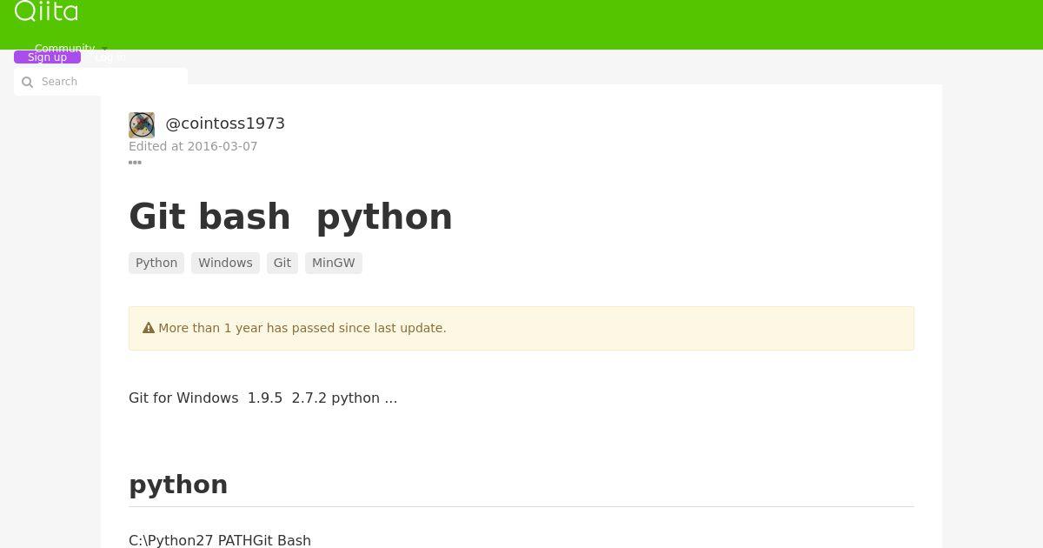1043x548 pixels.
Task: Click the 'Git for Windows 1.9.5' paragraph
Action: coord(262,398)
